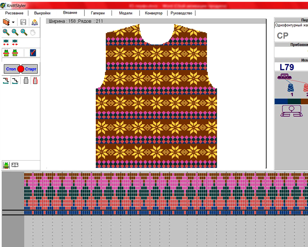
Task: Toggle the red-outlined vest view
Action: click(35, 81)
